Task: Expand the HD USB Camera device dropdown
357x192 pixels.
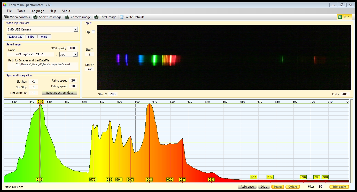Action: pos(76,29)
